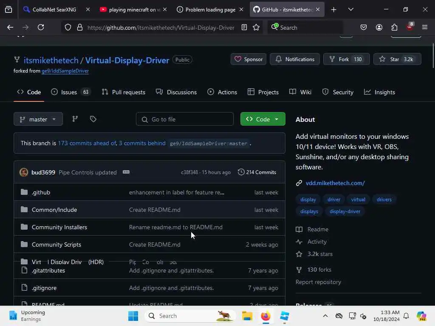Open a new tab with plus icon
Viewport: 435px width, 326px height.
334,10
